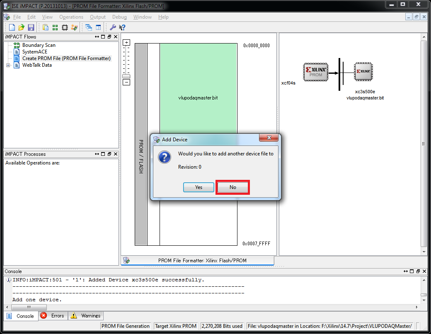Close the iMPACT Processes panel
This screenshot has width=431, height=334.
[x=116, y=154]
